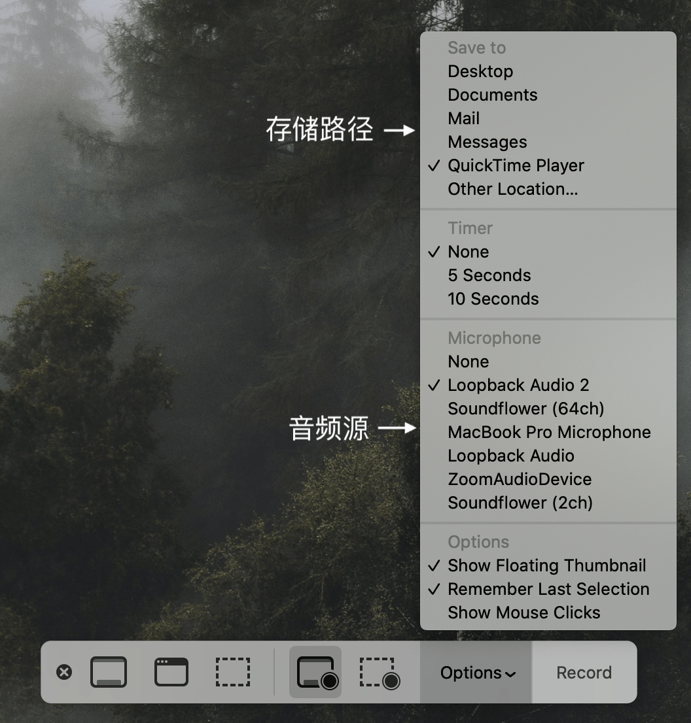Select the Capture Entire Screen icon
This screenshot has width=691, height=723.
pyautogui.click(x=109, y=672)
